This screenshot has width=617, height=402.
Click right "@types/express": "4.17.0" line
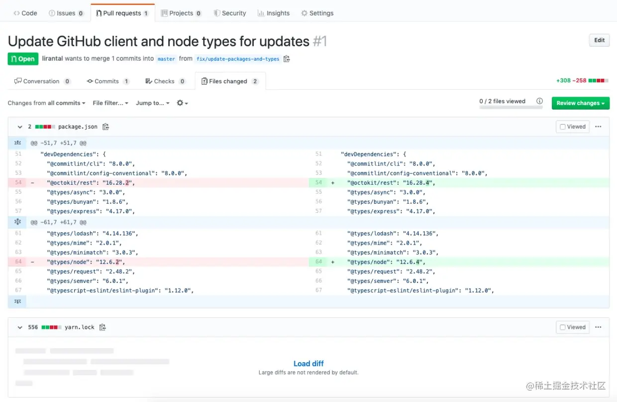coord(391,211)
